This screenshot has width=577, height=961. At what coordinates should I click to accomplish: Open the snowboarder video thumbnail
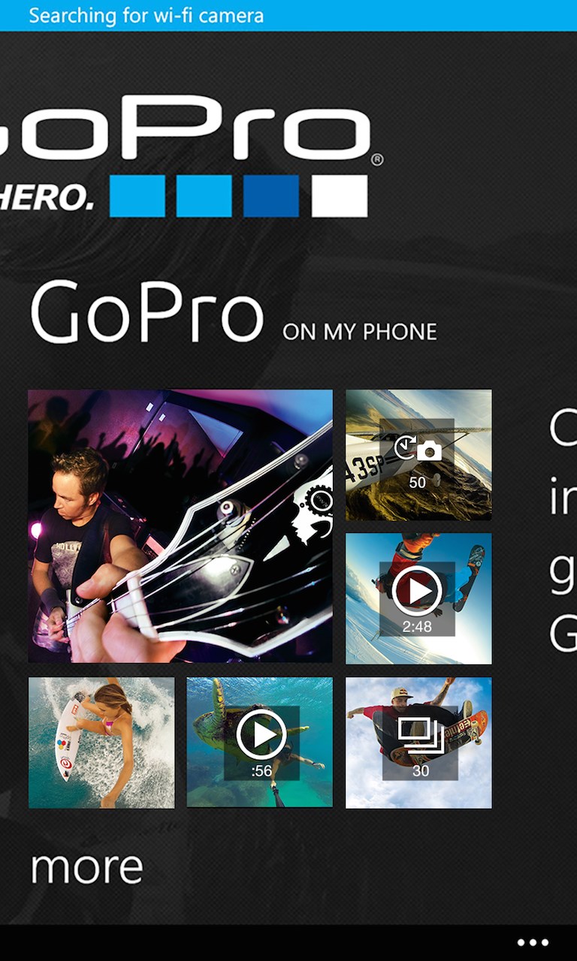(418, 598)
